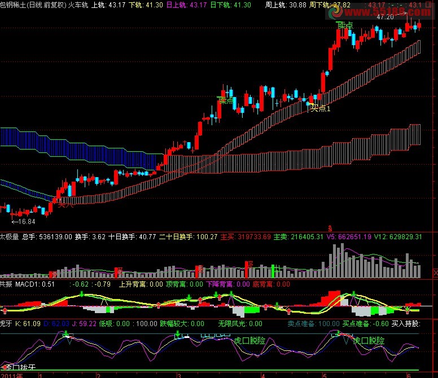Image resolution: width=438 pixels, height=378 pixels.
Task: Click the 主卖: 216405.31 value
Action: click(299, 237)
